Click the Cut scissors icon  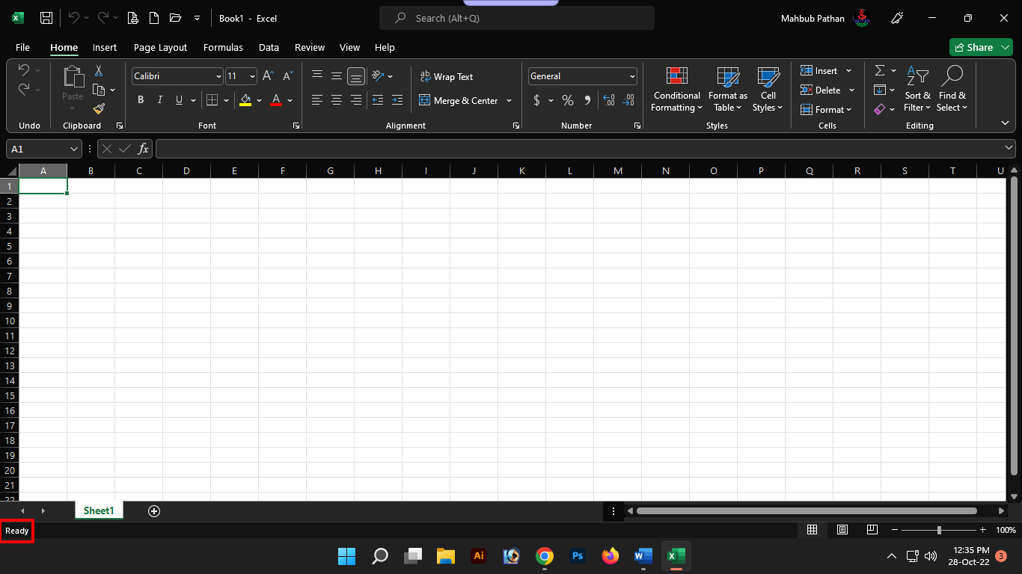coord(99,71)
